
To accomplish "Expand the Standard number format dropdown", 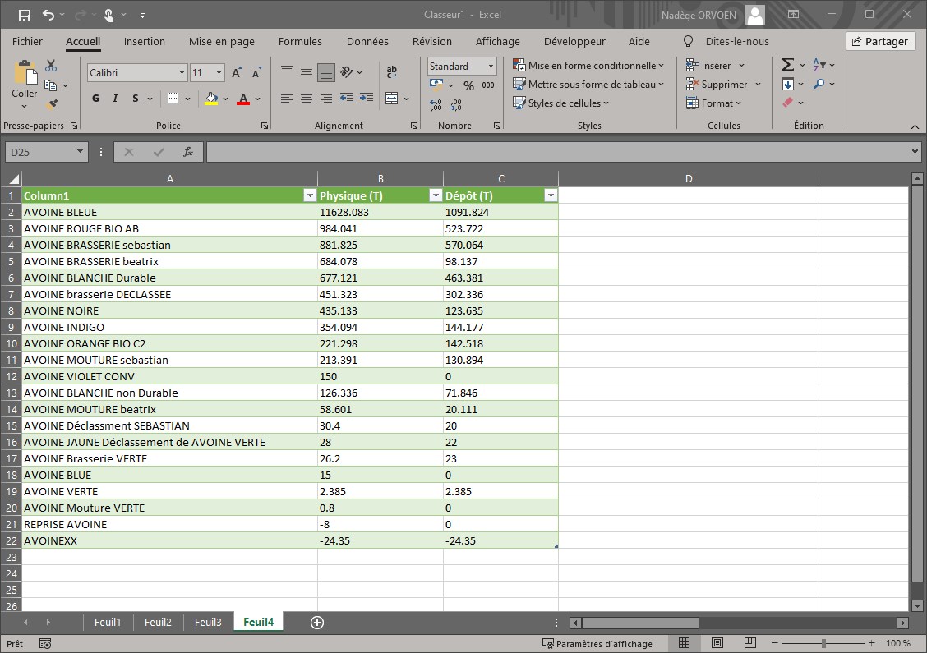I will click(491, 67).
